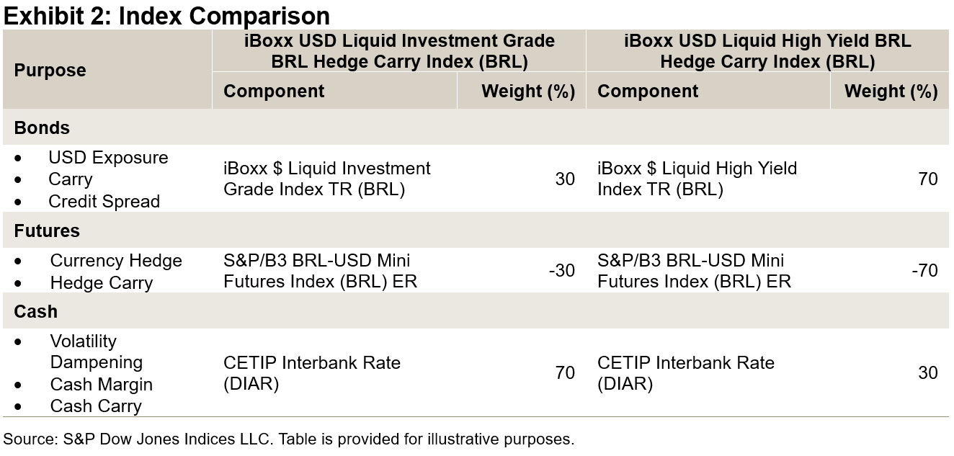Select the Futures section row label
Screen dimensions: 954x456
[x=47, y=231]
